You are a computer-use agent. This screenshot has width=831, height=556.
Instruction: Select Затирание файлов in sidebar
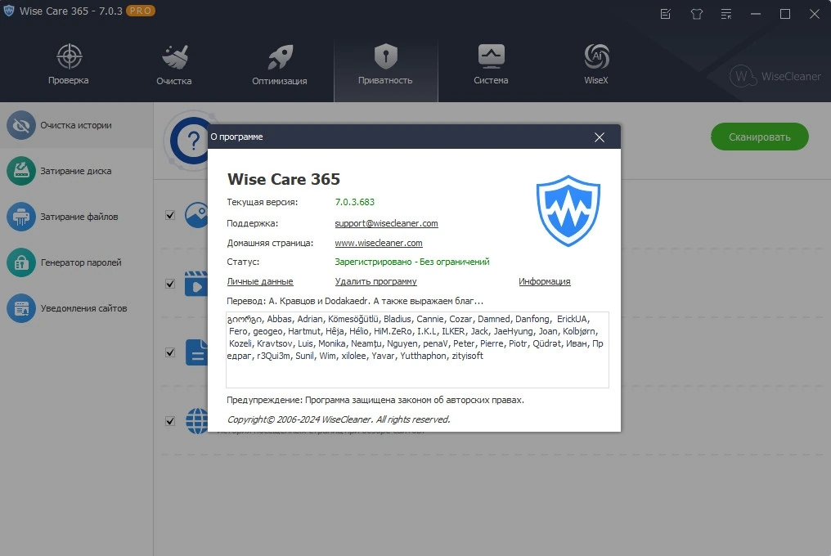[x=76, y=216]
